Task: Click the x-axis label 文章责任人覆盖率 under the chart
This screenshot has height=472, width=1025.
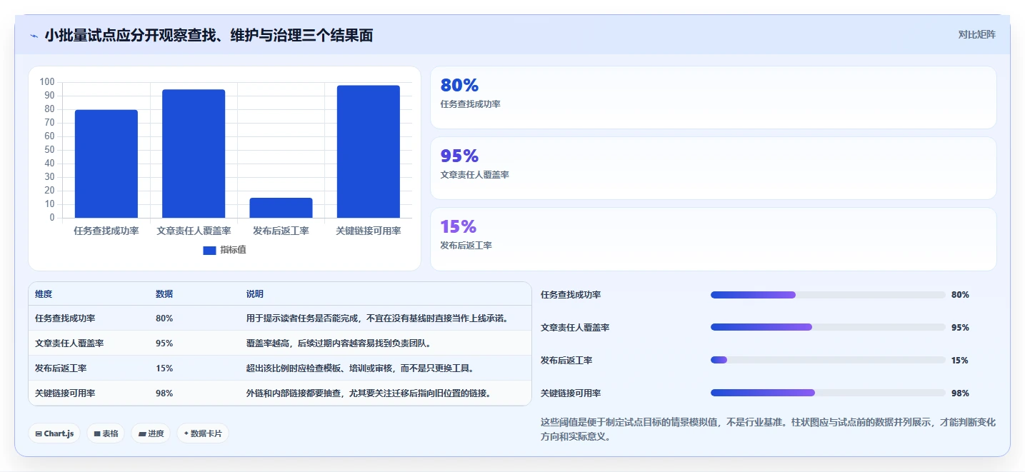Action: point(194,231)
